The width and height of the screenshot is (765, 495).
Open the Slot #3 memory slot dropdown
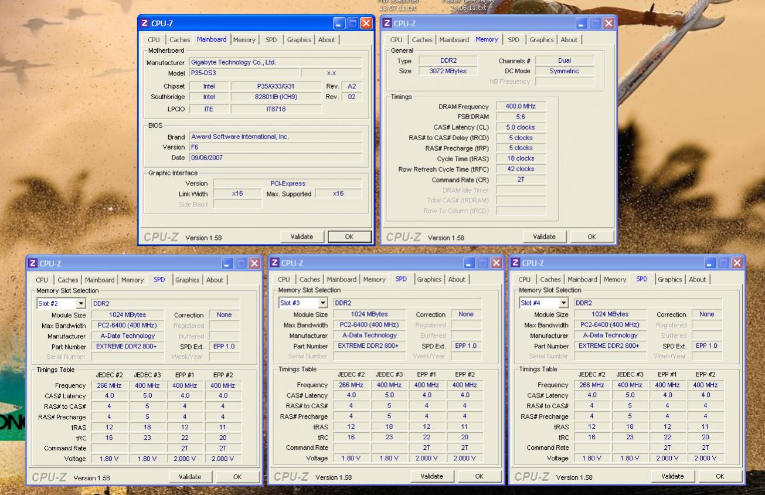[x=322, y=303]
